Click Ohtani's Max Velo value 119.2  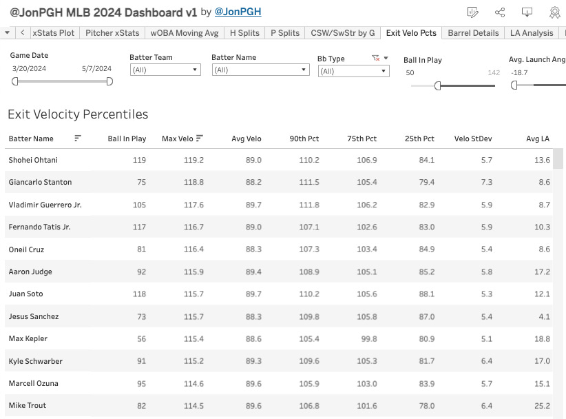[x=193, y=160]
